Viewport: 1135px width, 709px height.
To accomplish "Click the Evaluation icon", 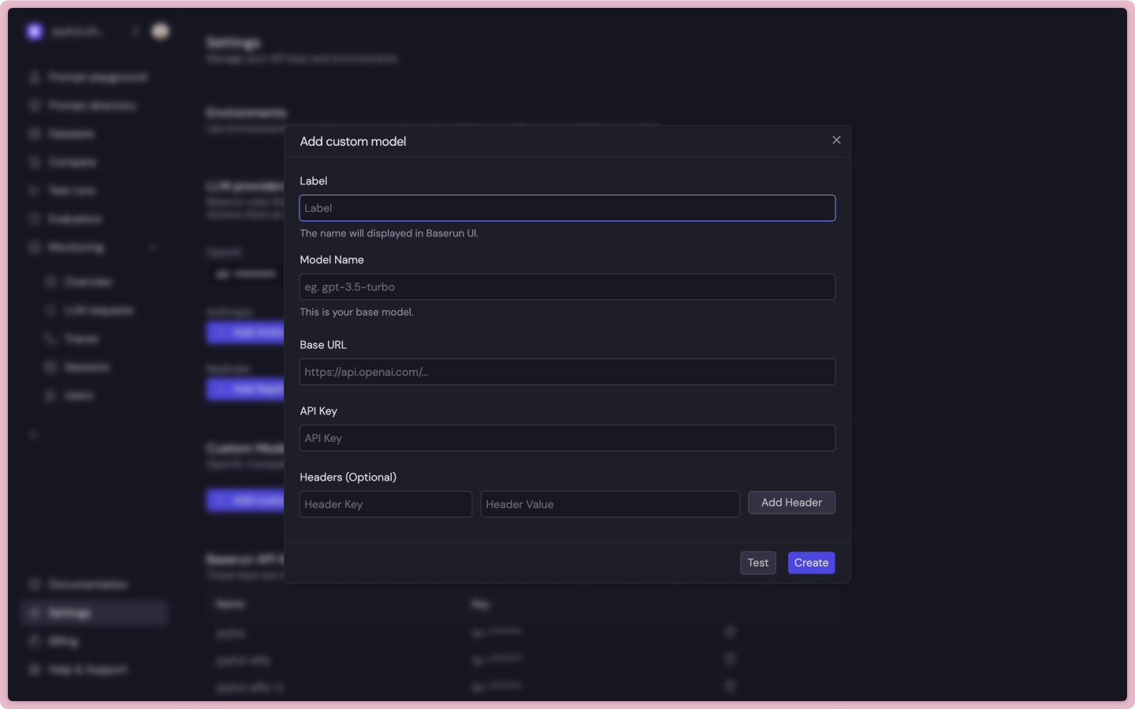I will pyautogui.click(x=33, y=219).
